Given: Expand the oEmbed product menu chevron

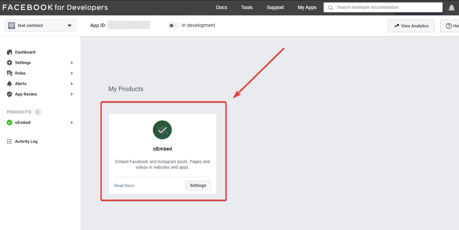Looking at the screenshot, I should coord(72,123).
